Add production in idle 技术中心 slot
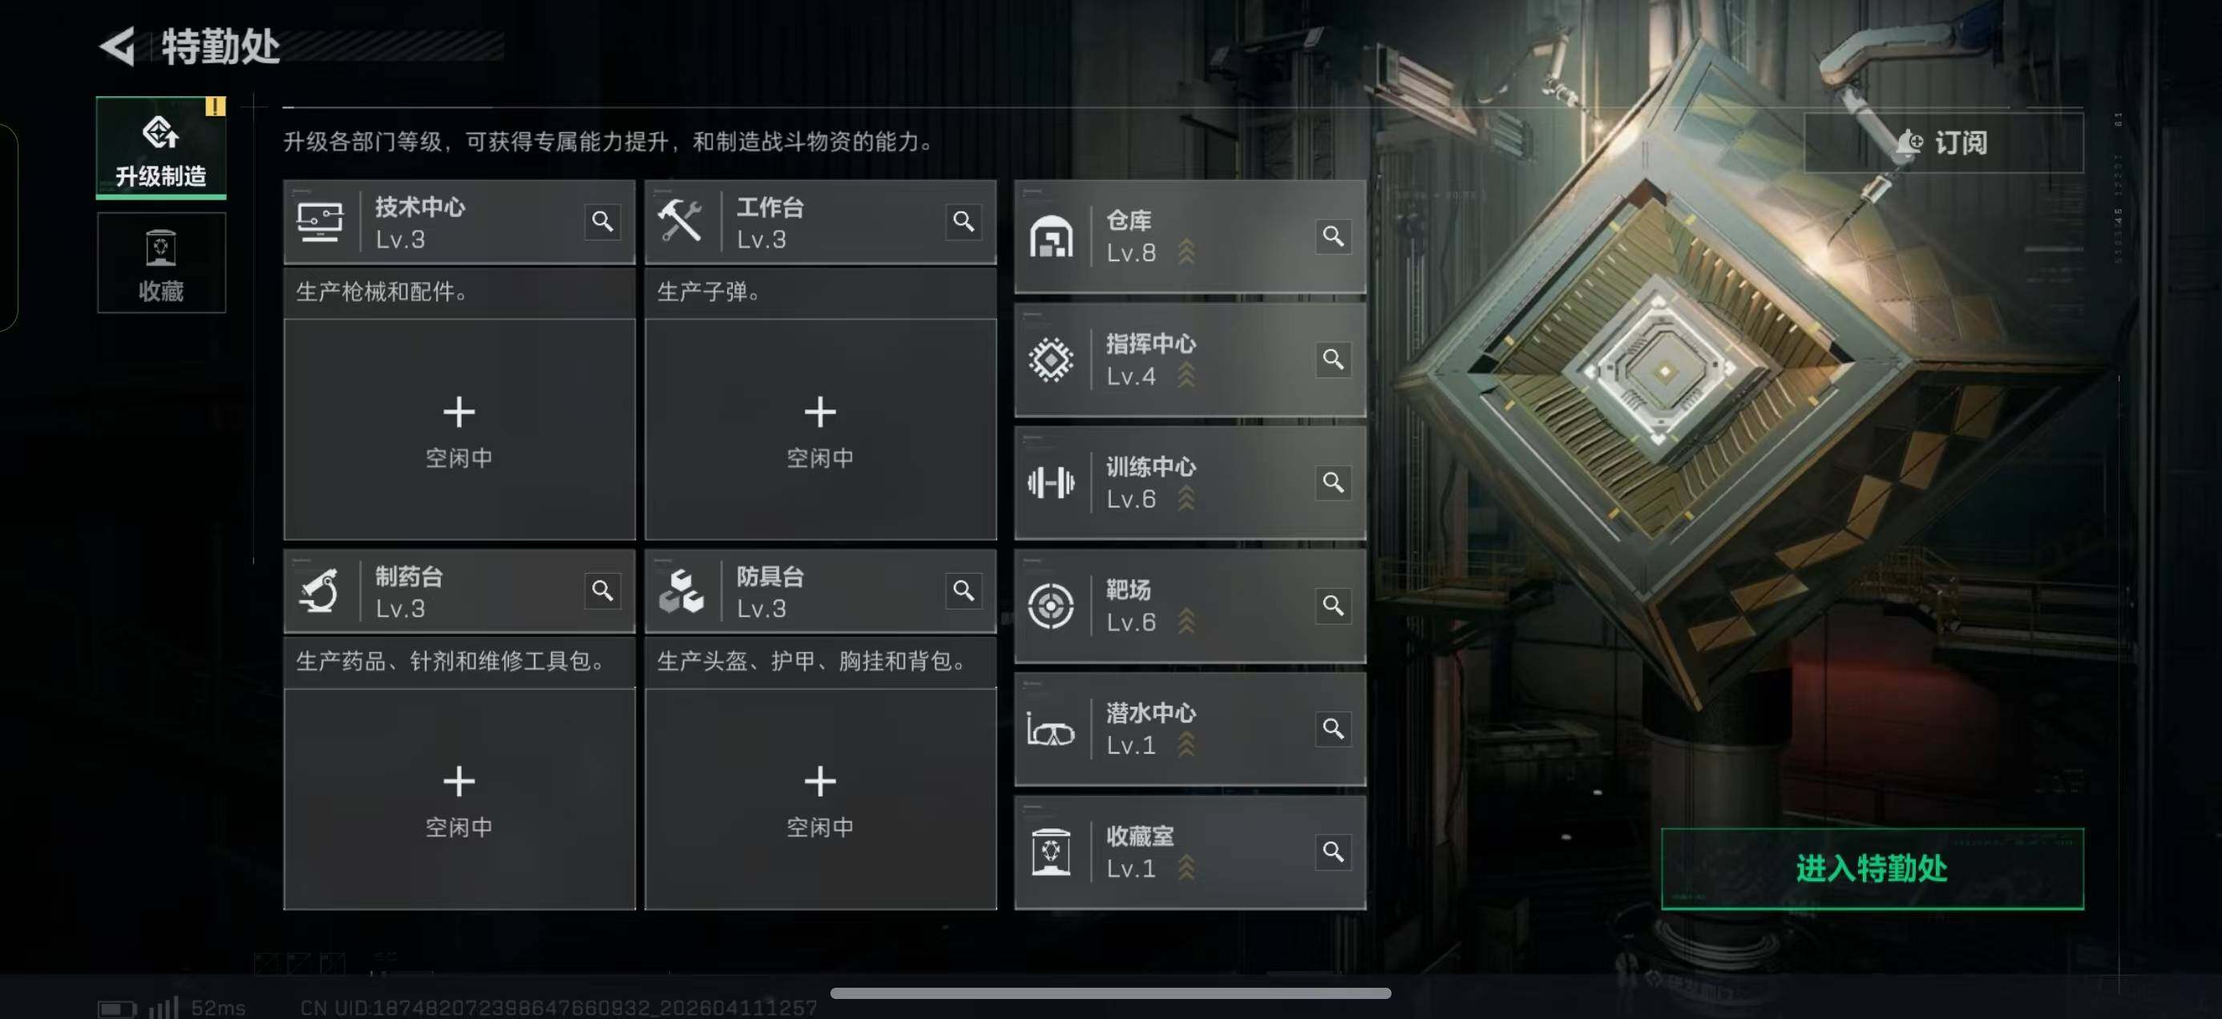Image resolution: width=2222 pixels, height=1019 pixels. point(459,430)
